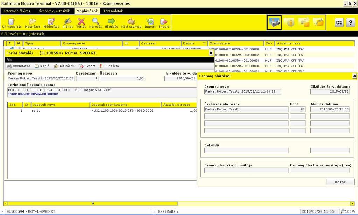
Task: Click account number 12001008-00100594-00100008 link
Action: click(33, 94)
